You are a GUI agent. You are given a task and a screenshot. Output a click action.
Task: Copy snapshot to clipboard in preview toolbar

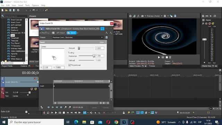pyautogui.click(x=171, y=16)
